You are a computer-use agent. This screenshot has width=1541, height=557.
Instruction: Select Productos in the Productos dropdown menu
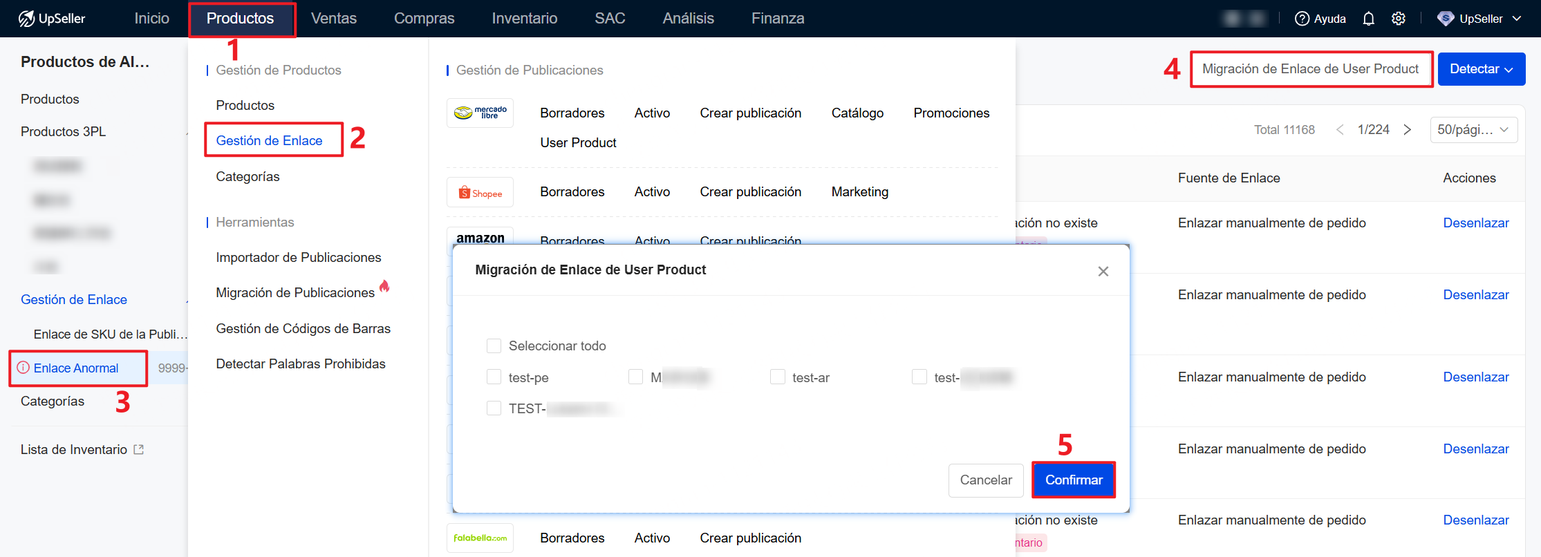(245, 105)
